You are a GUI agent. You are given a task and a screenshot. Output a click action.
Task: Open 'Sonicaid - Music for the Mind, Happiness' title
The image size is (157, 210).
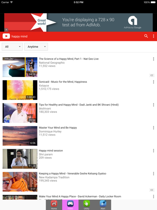click(x=63, y=82)
